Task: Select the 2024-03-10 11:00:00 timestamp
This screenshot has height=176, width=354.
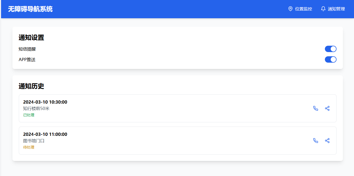Action: (45, 134)
